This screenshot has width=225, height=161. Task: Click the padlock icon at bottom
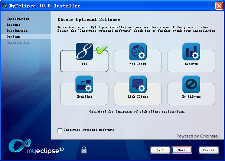click(x=84, y=150)
